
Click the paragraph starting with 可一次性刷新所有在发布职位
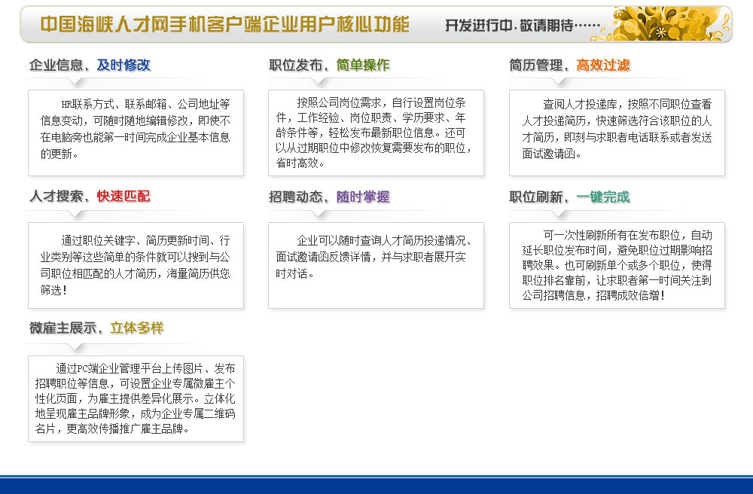tap(617, 265)
